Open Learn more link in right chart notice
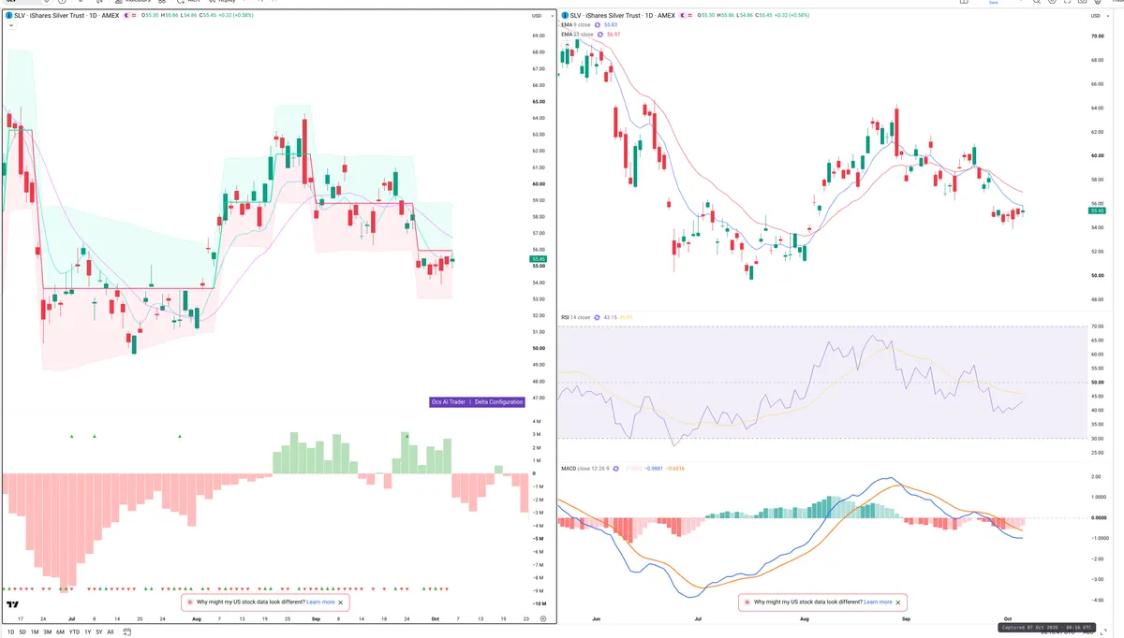This screenshot has height=638, width=1124. point(878,602)
